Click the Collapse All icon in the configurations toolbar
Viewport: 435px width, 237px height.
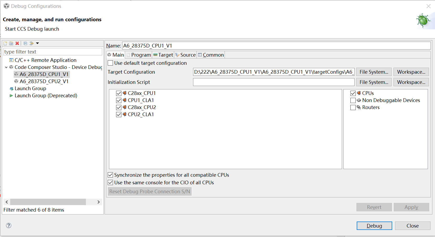(x=25, y=44)
